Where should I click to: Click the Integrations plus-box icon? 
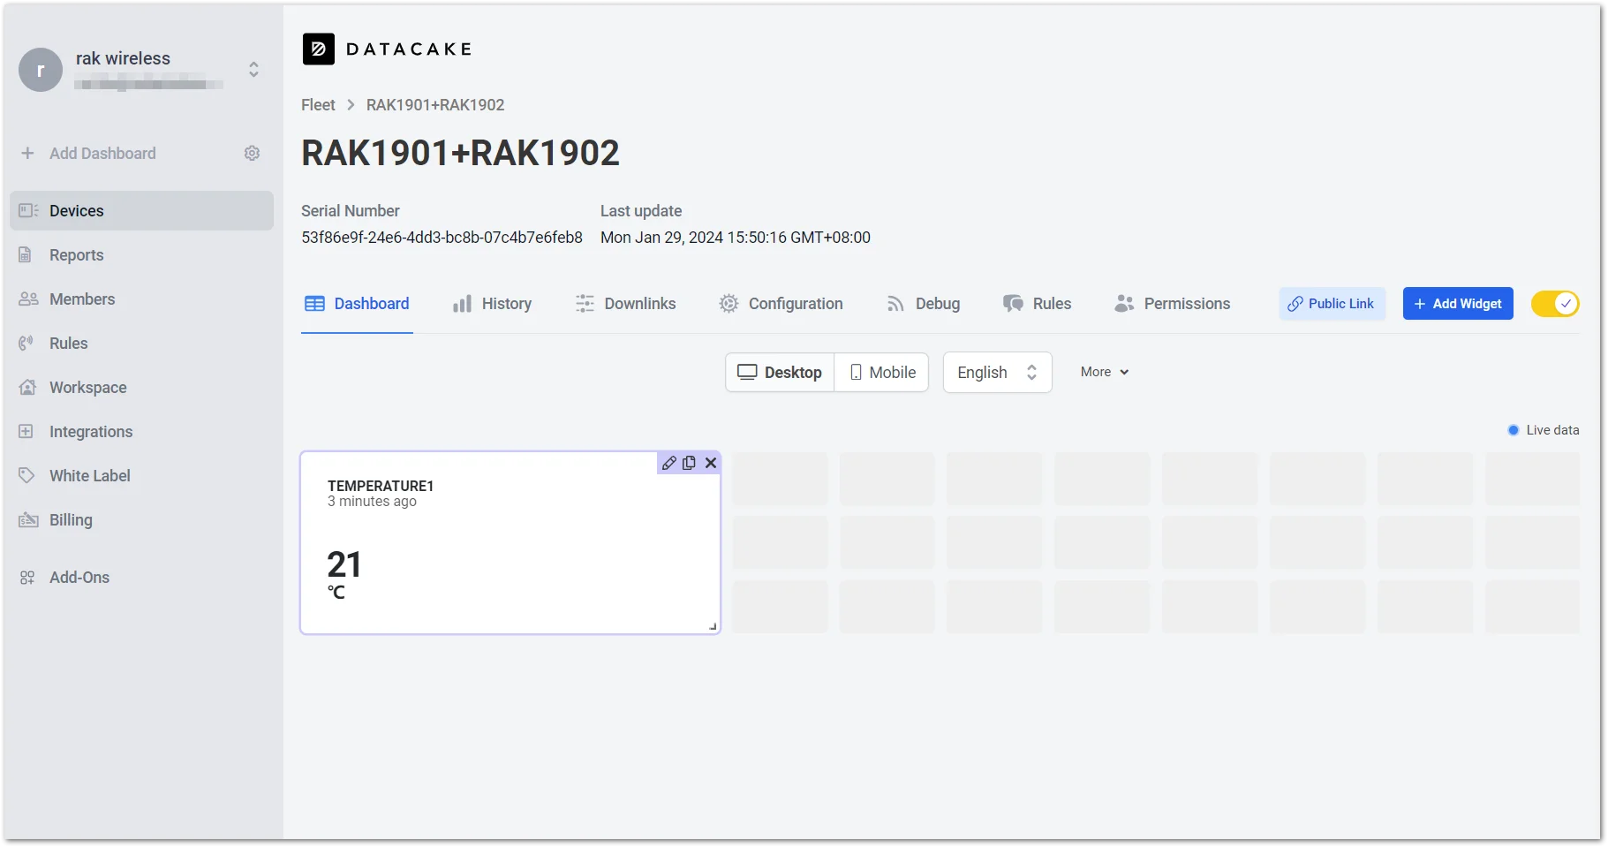[x=26, y=432]
